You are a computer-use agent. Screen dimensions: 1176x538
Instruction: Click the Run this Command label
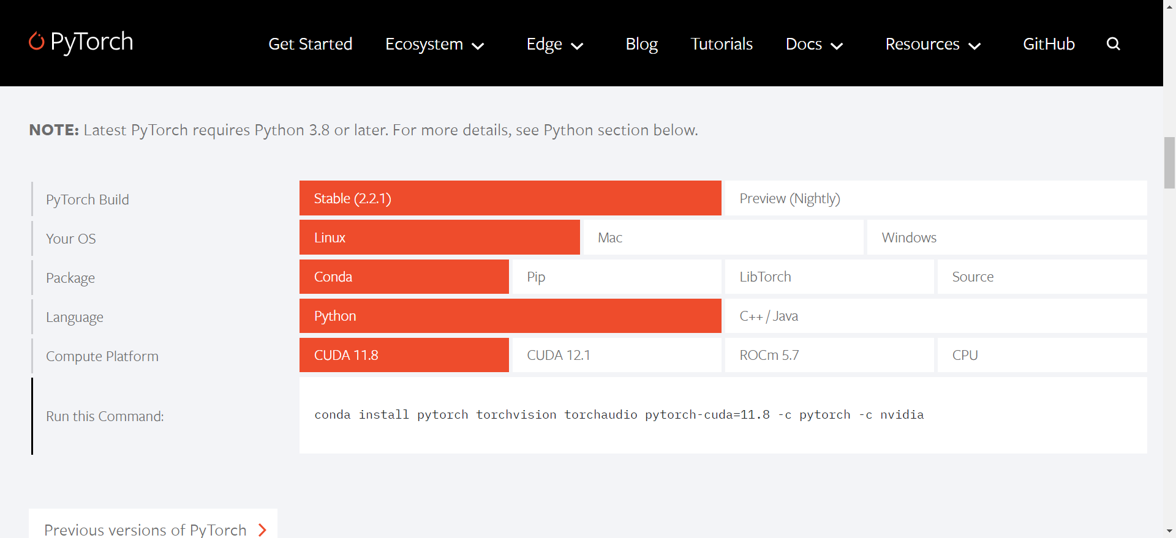[105, 416]
